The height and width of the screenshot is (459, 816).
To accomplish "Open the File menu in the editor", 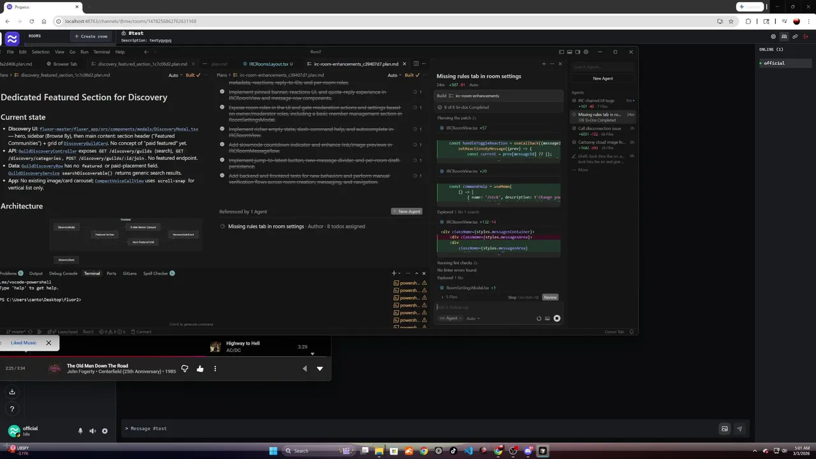I will 10,52.
